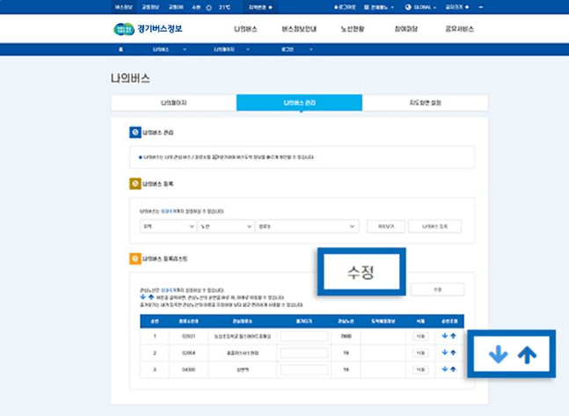569x416 pixels.
Task: Move row 2 (02064) up with the arrow
Action: pos(453,353)
